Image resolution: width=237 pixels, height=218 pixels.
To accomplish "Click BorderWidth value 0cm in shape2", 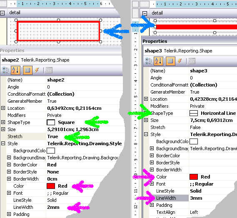I will (52, 179).
